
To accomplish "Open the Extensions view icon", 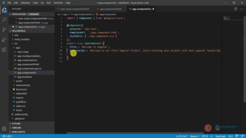I will tap(4, 49).
